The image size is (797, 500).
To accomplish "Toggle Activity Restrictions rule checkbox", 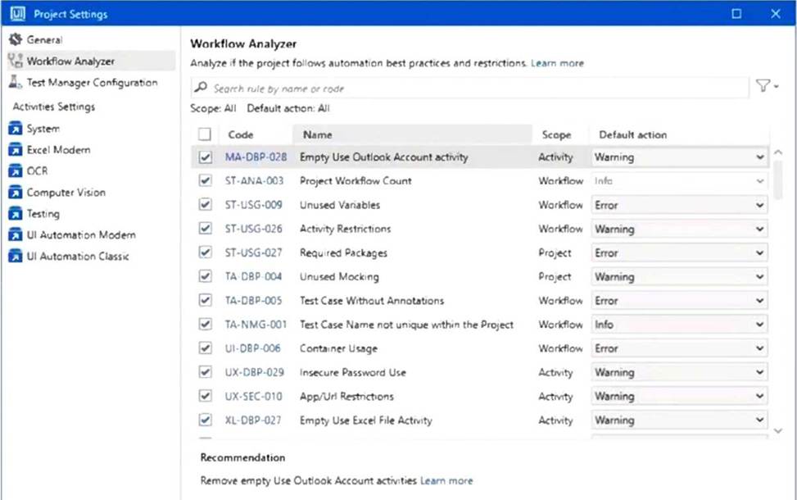I will click(206, 229).
